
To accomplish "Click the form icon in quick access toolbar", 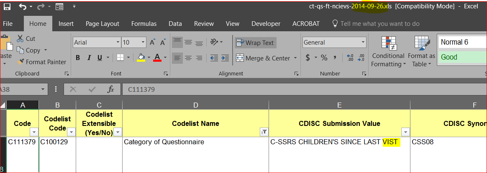I will click(59, 7).
